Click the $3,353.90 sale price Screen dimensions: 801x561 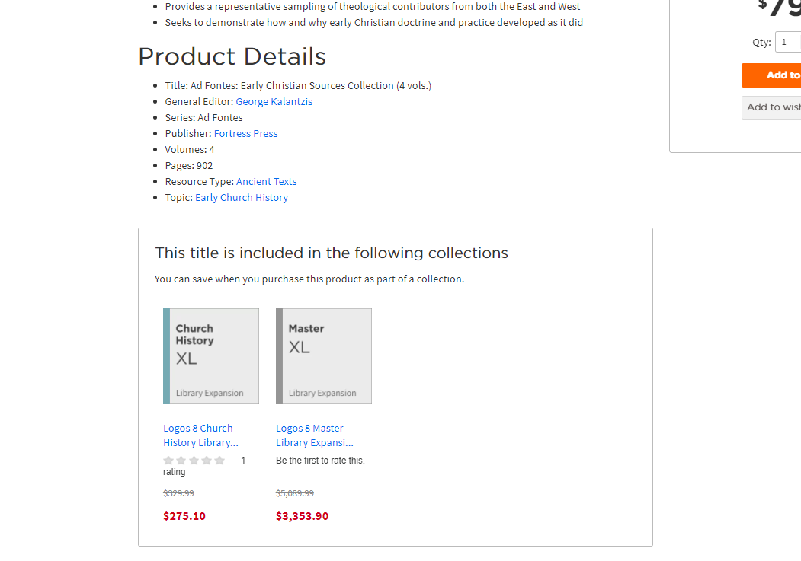[x=302, y=516]
